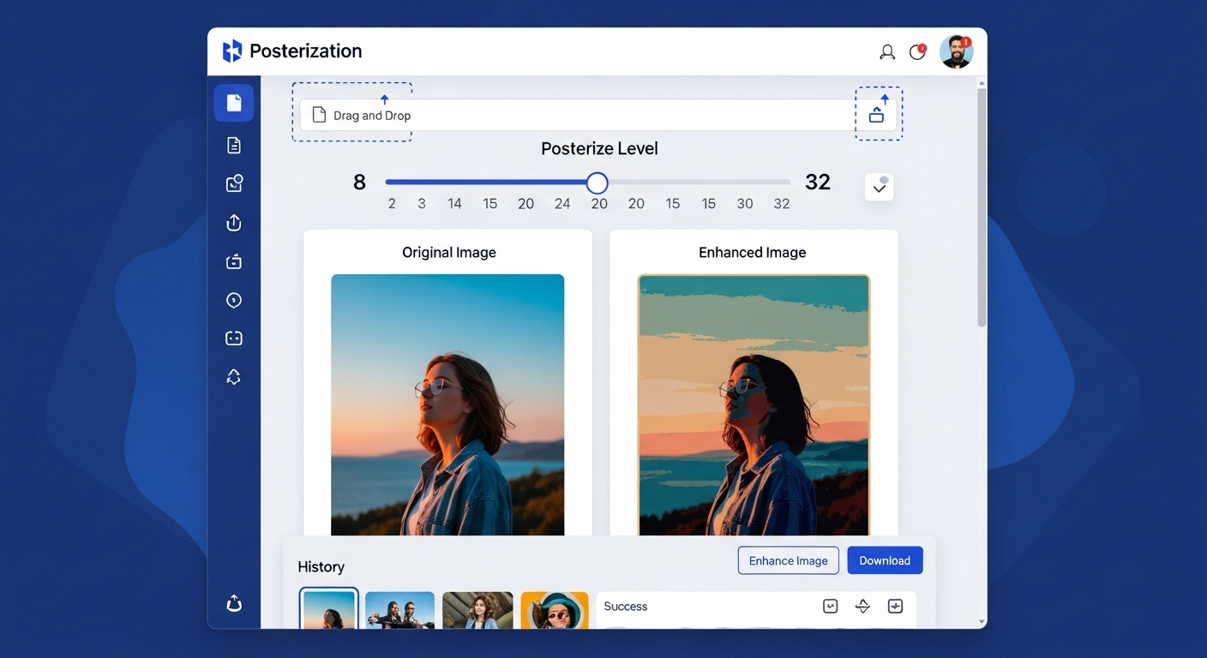The image size is (1207, 658).
Task: Select the solid page icon in sidebar
Action: click(x=234, y=104)
